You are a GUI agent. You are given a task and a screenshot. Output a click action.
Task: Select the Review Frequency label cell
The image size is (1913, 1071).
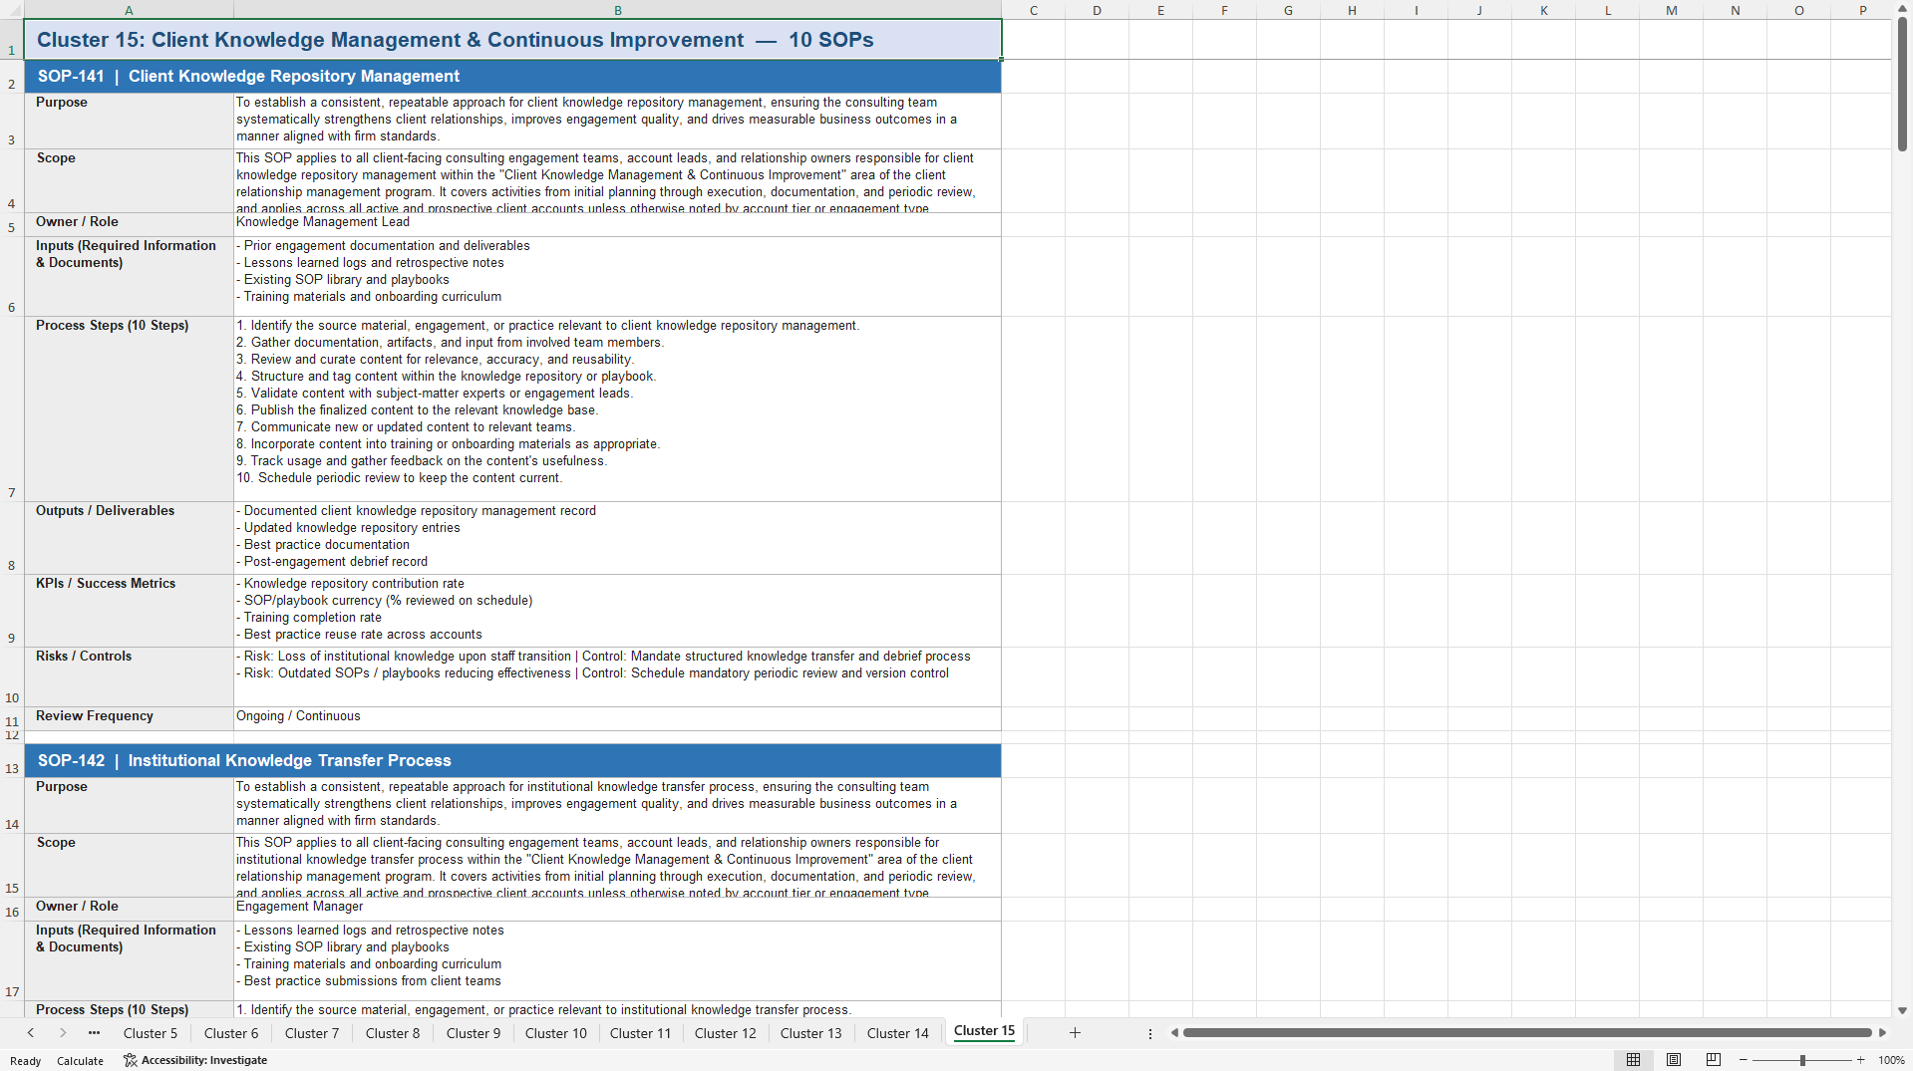[x=129, y=718]
